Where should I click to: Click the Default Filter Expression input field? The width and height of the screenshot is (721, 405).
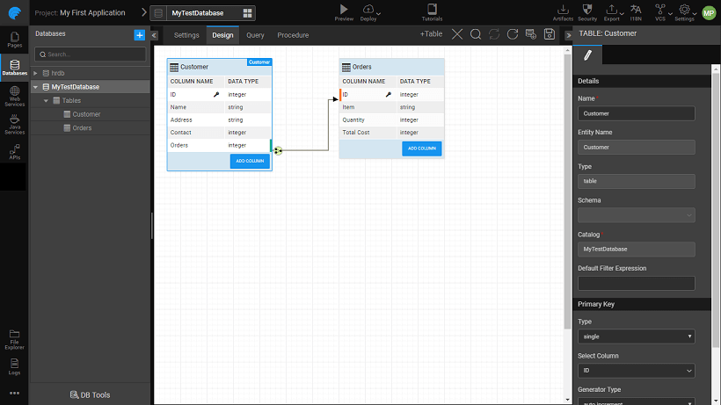pos(637,283)
